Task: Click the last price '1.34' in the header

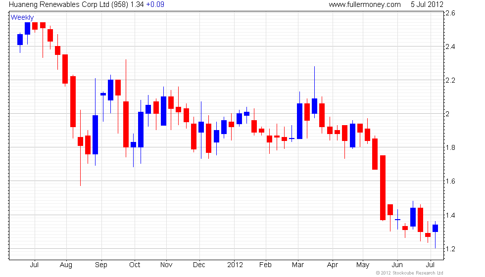Action: (137, 4)
